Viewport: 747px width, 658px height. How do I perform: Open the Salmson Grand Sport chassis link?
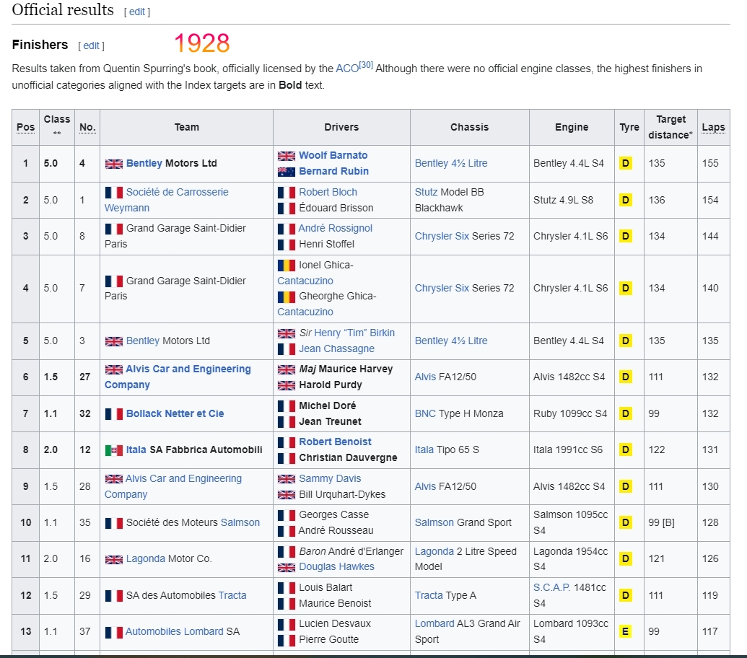pyautogui.click(x=434, y=523)
